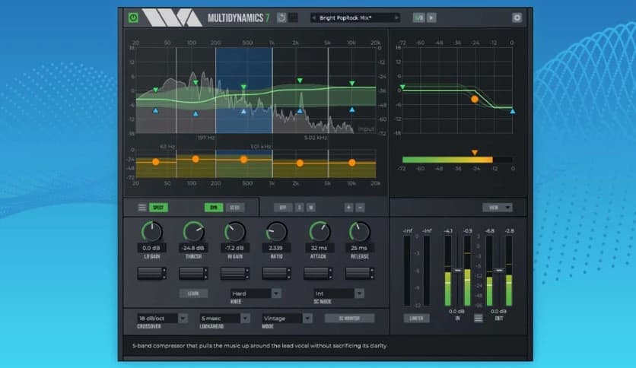Screen dimensions: 636x368
Task: Click the LEARN threshold button
Action: point(193,293)
